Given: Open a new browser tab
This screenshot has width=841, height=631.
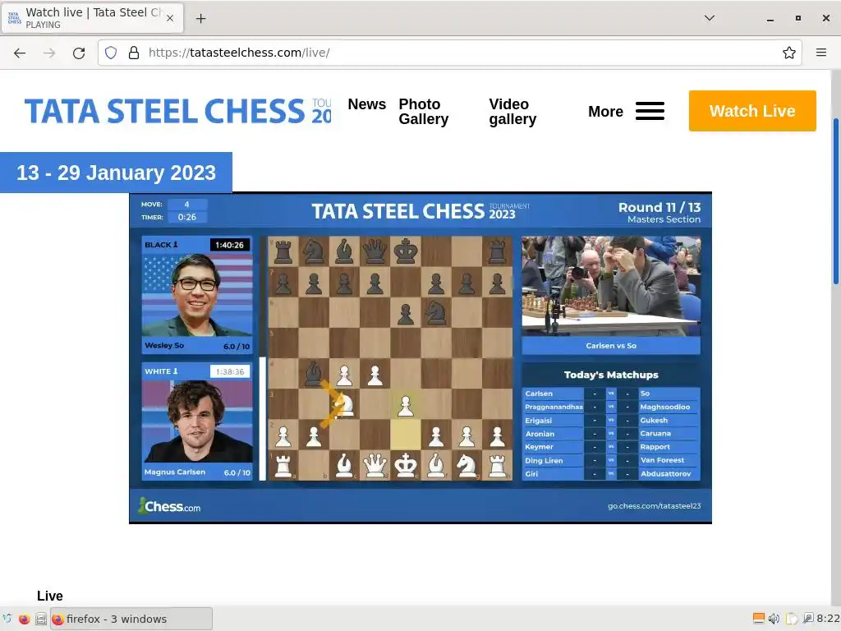Looking at the screenshot, I should (200, 18).
